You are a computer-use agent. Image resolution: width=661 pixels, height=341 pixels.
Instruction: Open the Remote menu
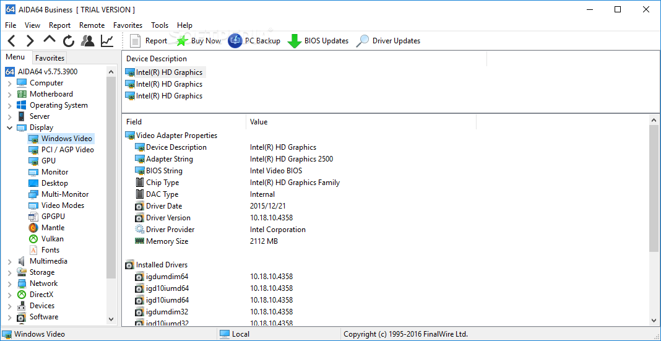coord(92,25)
